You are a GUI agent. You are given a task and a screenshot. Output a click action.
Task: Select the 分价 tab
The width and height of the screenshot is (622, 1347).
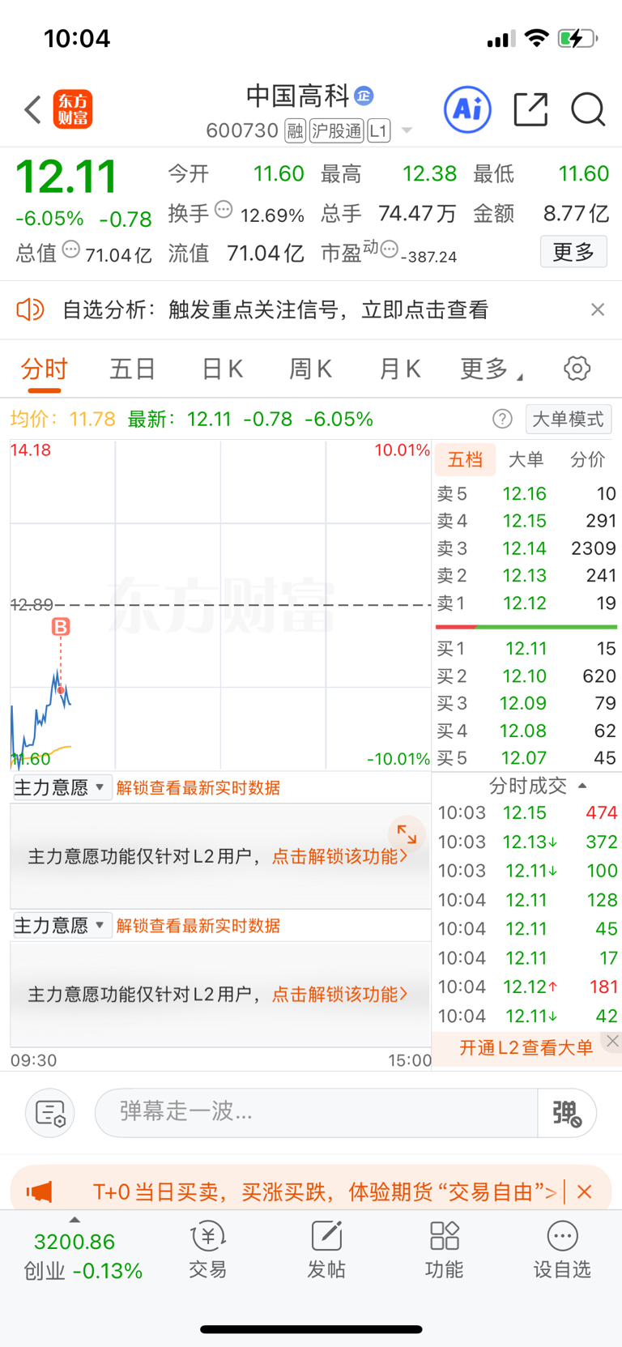click(587, 460)
